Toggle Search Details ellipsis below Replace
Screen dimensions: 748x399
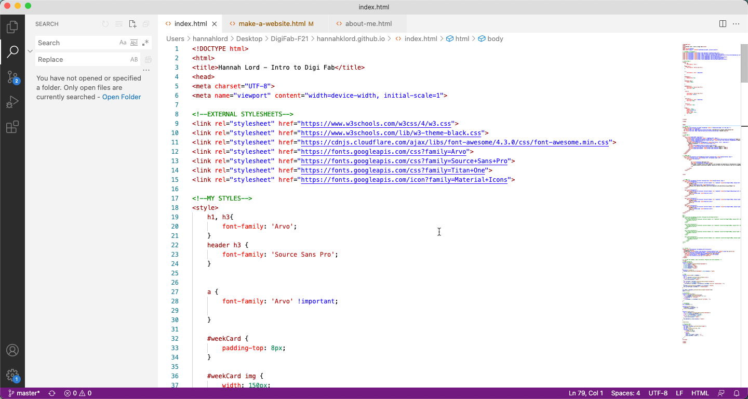pos(146,70)
